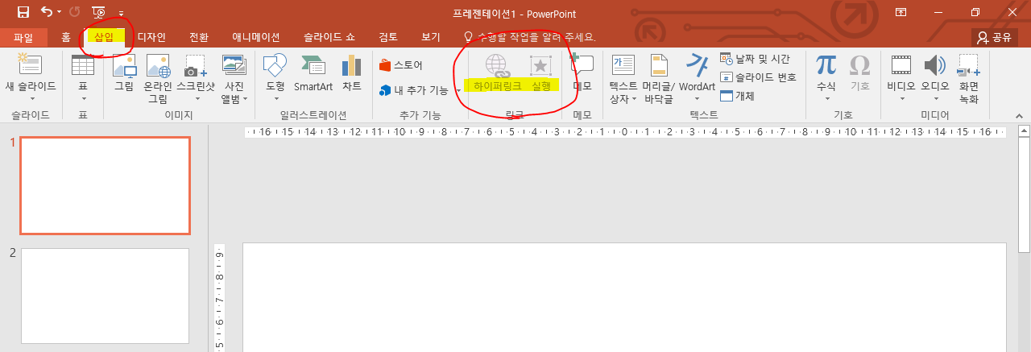Click the 텍스트 상자 (Text Box) icon
The height and width of the screenshot is (352, 1031).
pyautogui.click(x=623, y=66)
